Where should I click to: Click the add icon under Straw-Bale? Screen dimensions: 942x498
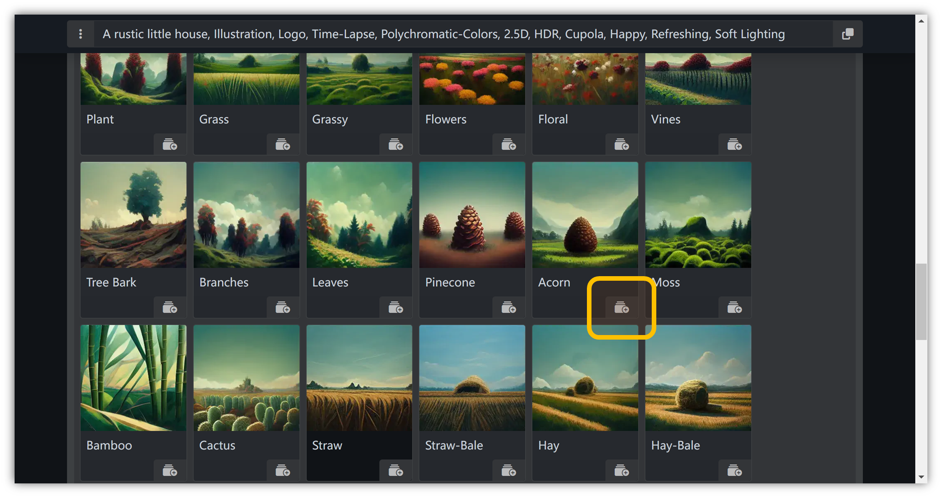tap(508, 471)
